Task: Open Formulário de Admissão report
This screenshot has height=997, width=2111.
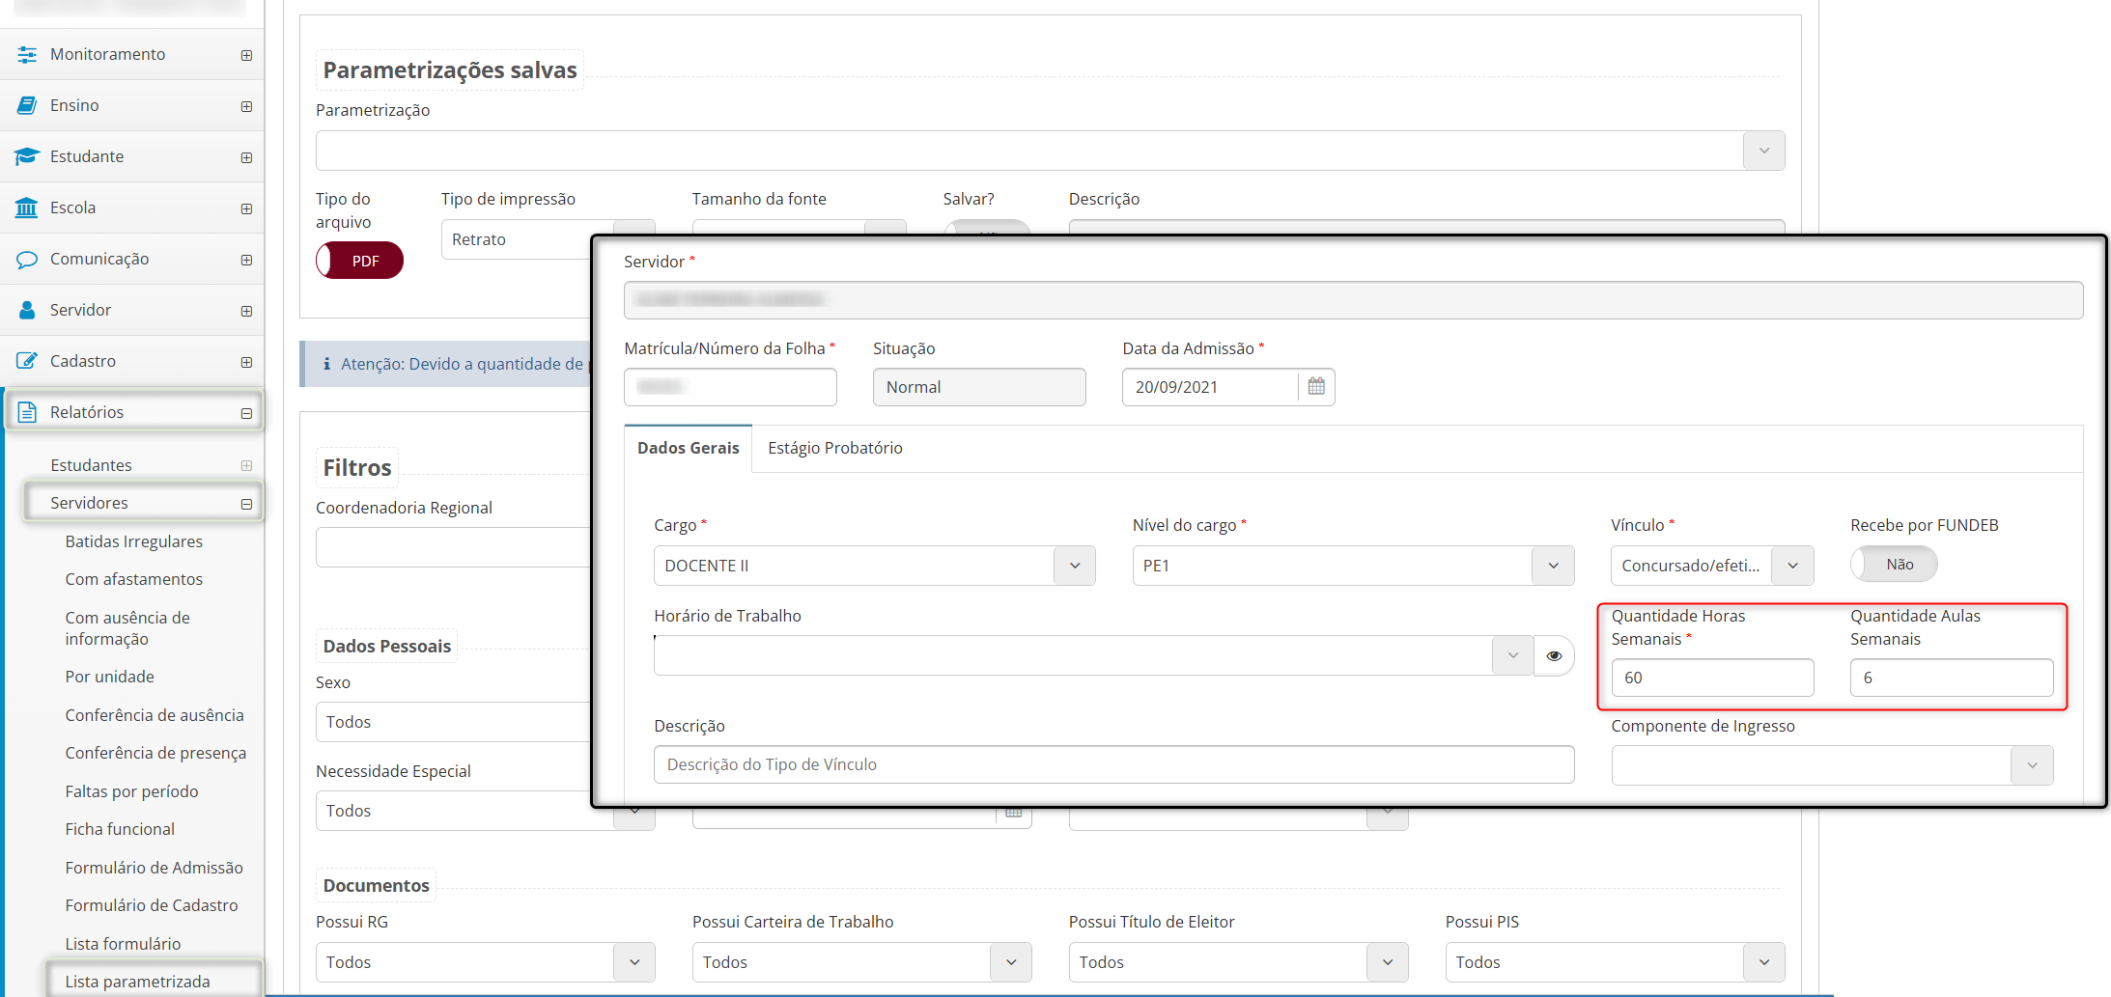Action: (x=155, y=868)
